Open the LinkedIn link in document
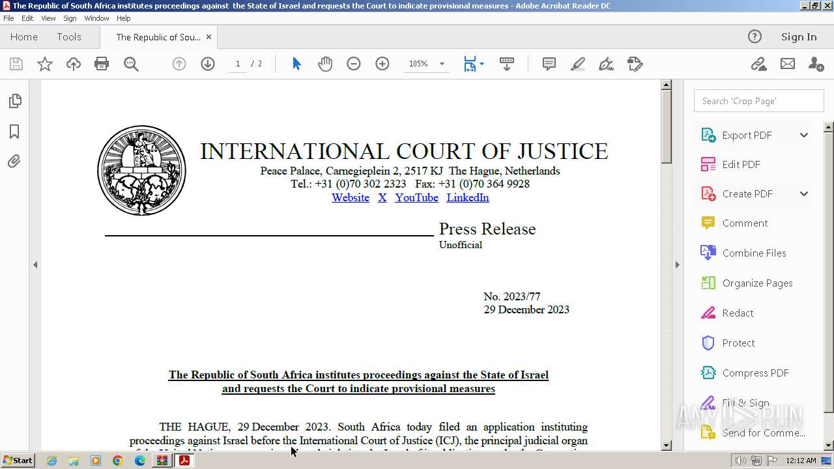Viewport: 834px width, 469px height. (x=468, y=197)
